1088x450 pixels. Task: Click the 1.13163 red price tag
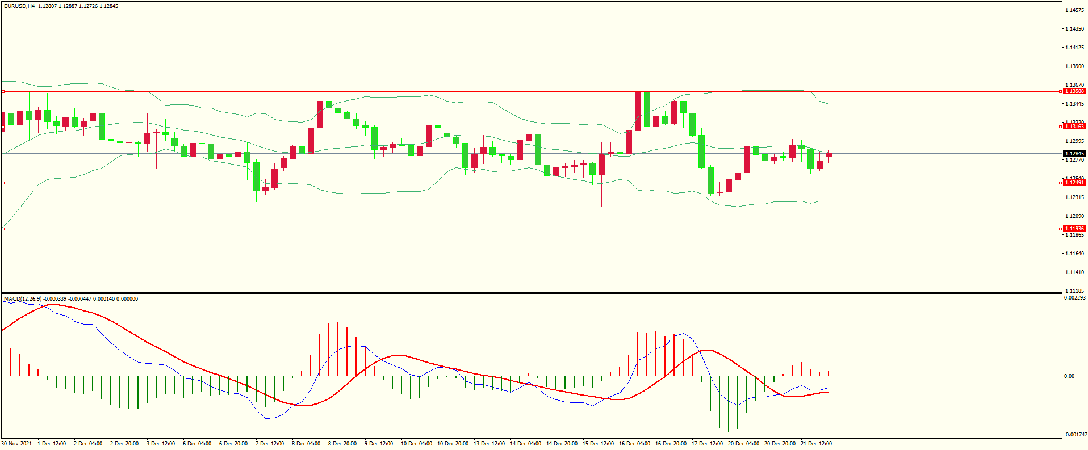point(1074,127)
